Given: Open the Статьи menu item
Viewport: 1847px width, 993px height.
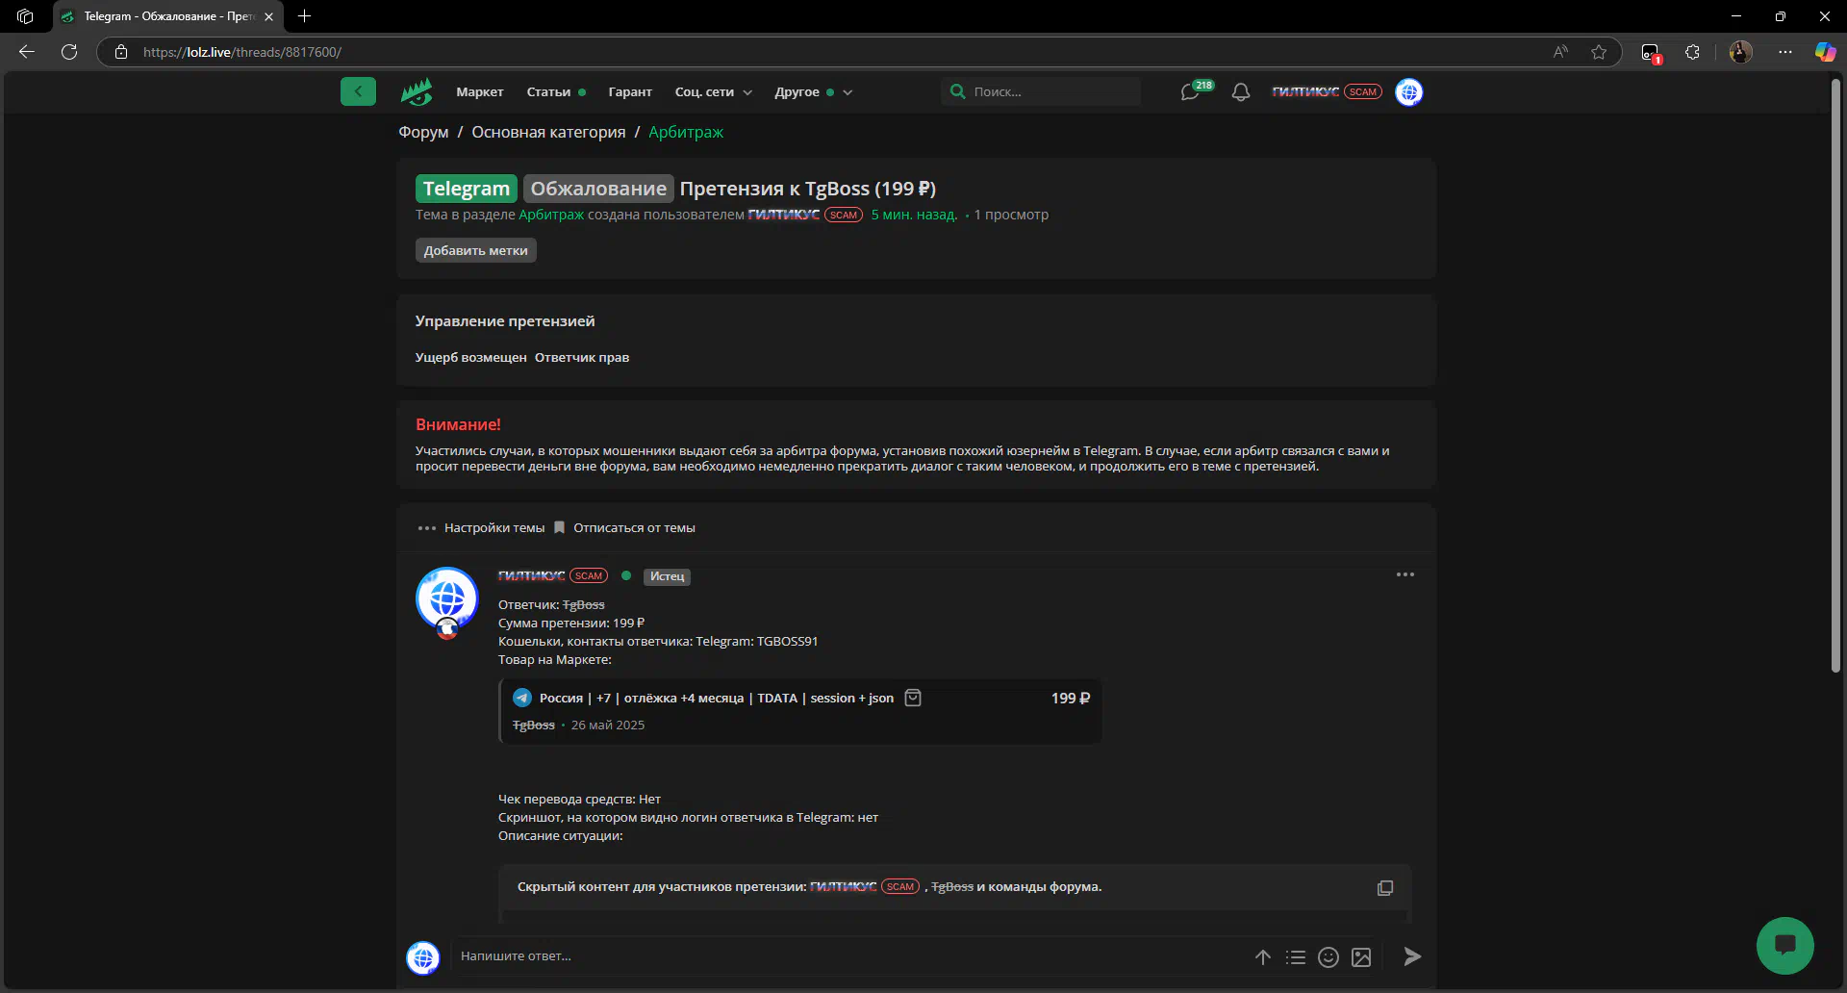Looking at the screenshot, I should coord(548,92).
